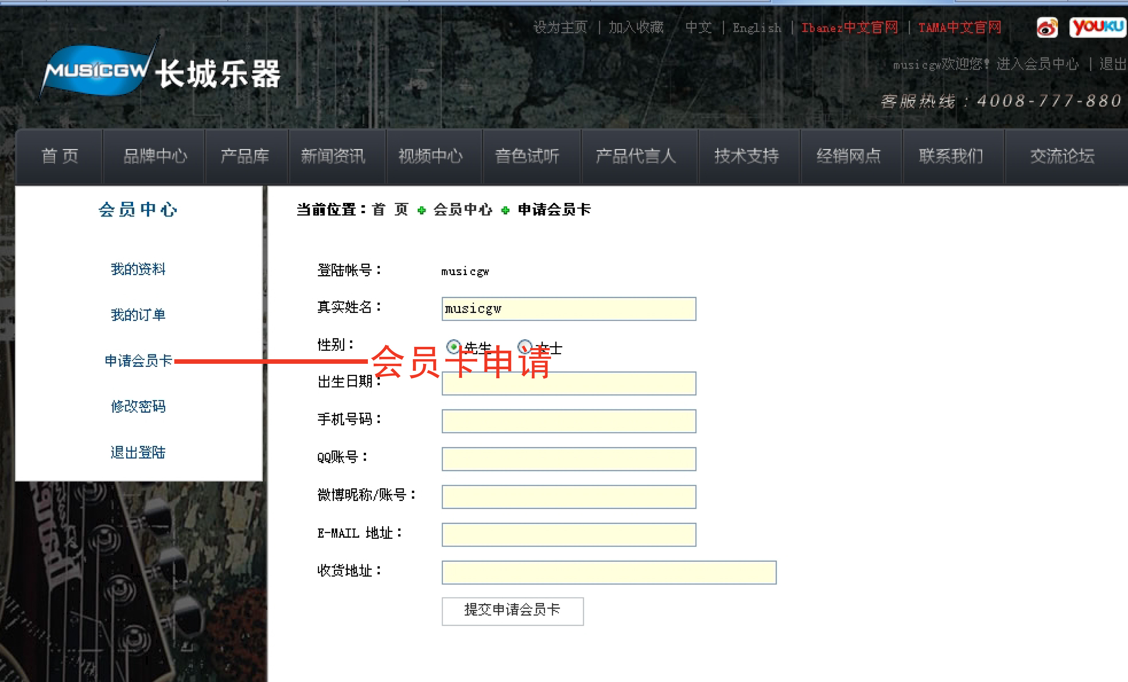Image resolution: width=1128 pixels, height=682 pixels.
Task: Click 会员中心 breadcrumb link
Action: pos(462,210)
